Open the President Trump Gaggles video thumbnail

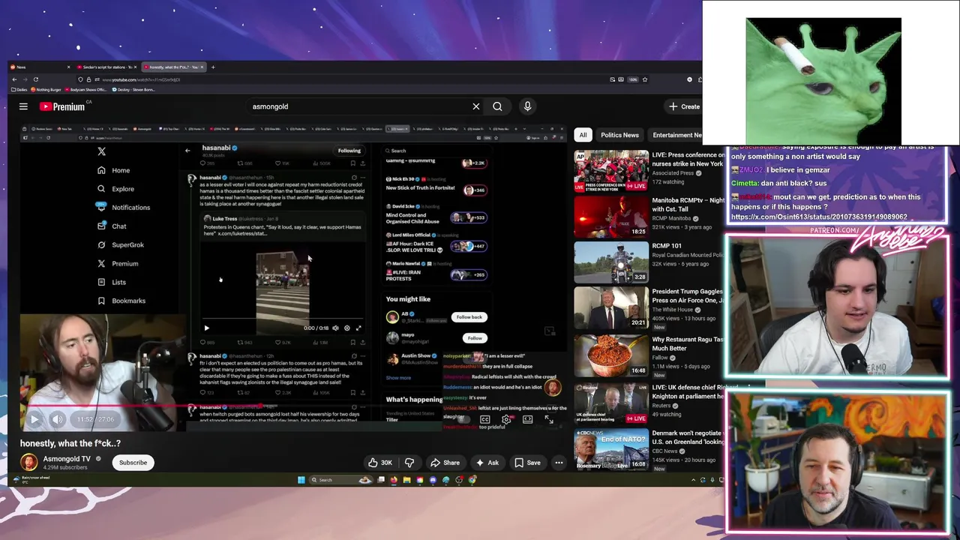tap(611, 307)
